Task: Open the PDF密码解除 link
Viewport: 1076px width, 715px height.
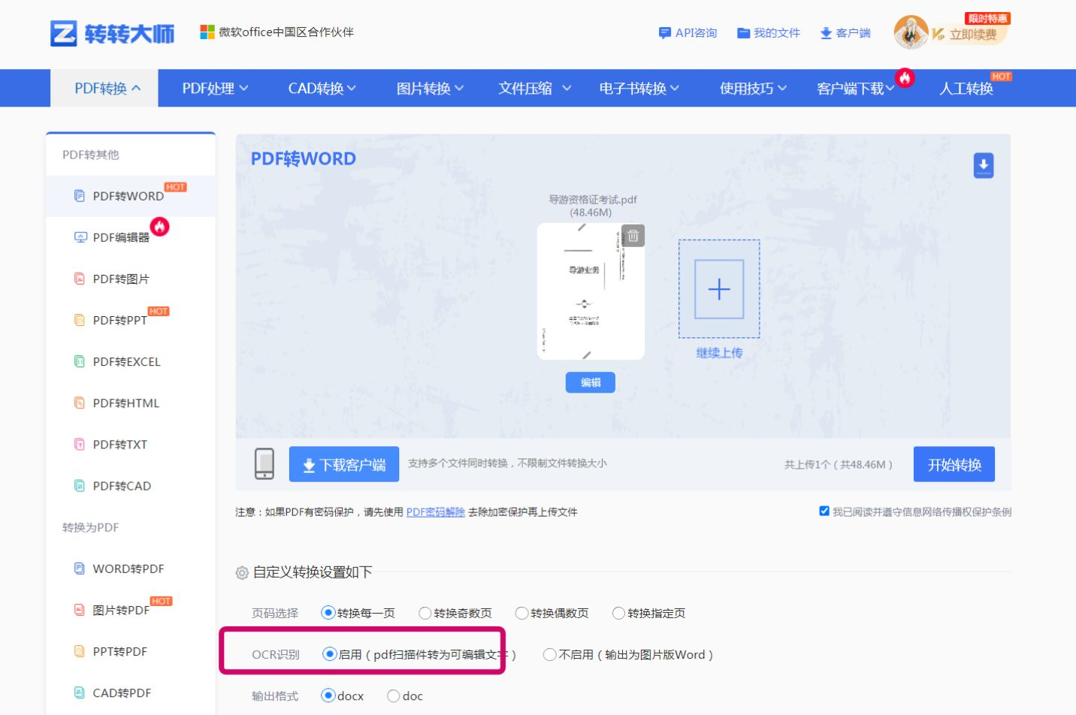Action: tap(434, 512)
